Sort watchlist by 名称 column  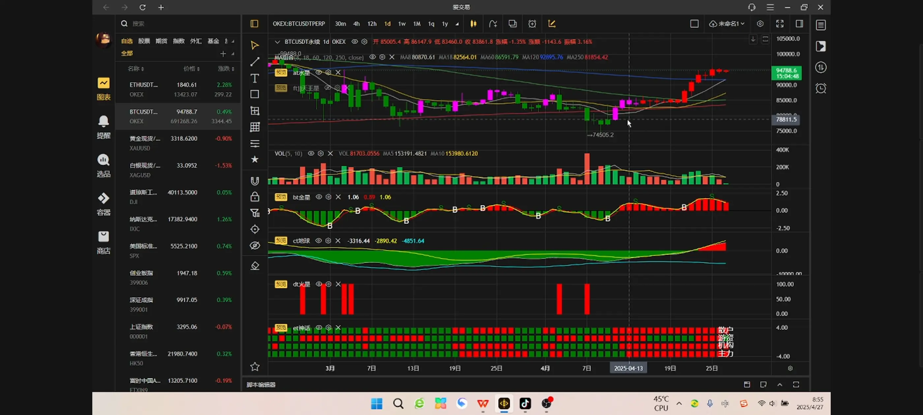pos(136,69)
